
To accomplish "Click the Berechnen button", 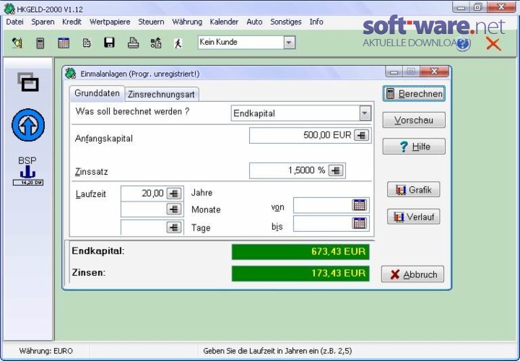I will coord(414,94).
